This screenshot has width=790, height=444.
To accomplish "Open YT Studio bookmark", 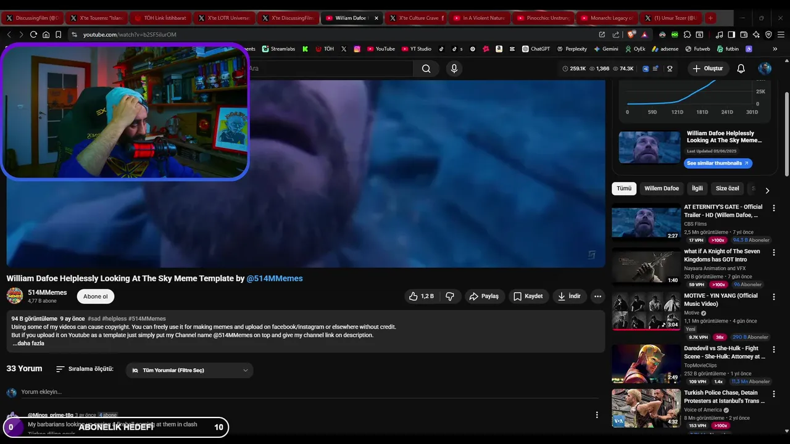I will (x=417, y=49).
